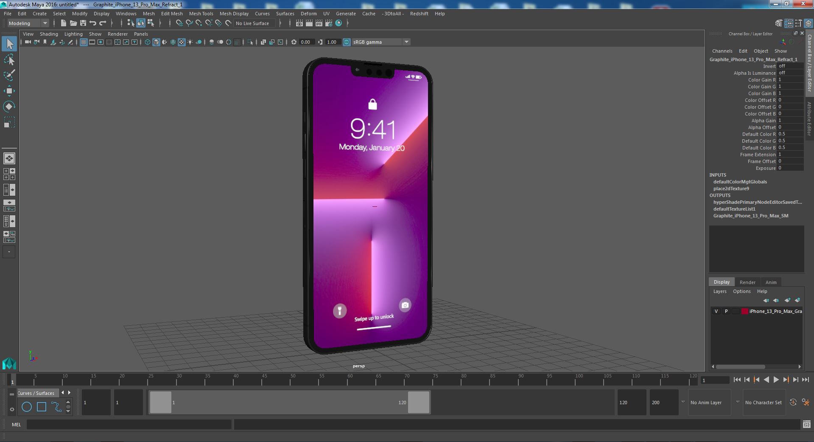Open the viewport Renderer menu

tap(117, 34)
